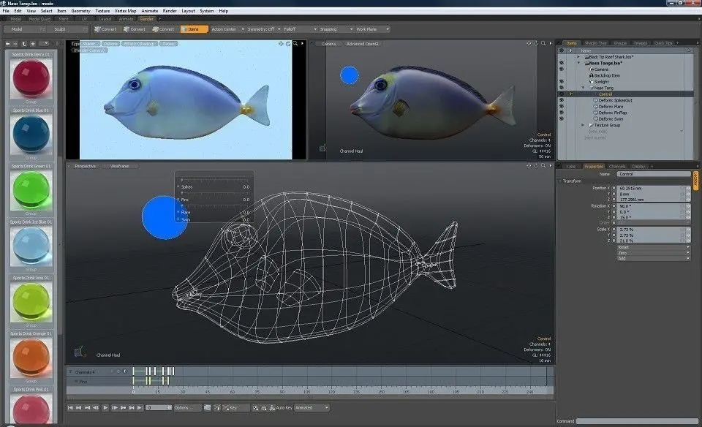This screenshot has height=427, width=702.
Task: Open the Falloff dropdown
Action: tap(300, 29)
